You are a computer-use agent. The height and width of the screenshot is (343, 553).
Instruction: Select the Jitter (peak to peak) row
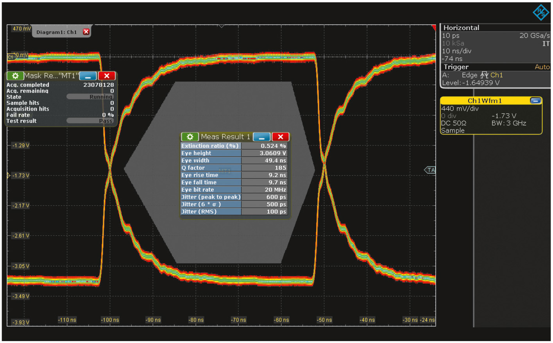(234, 197)
